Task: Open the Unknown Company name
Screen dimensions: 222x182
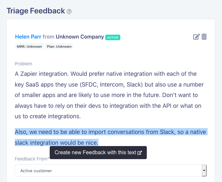Action: tap(80, 37)
